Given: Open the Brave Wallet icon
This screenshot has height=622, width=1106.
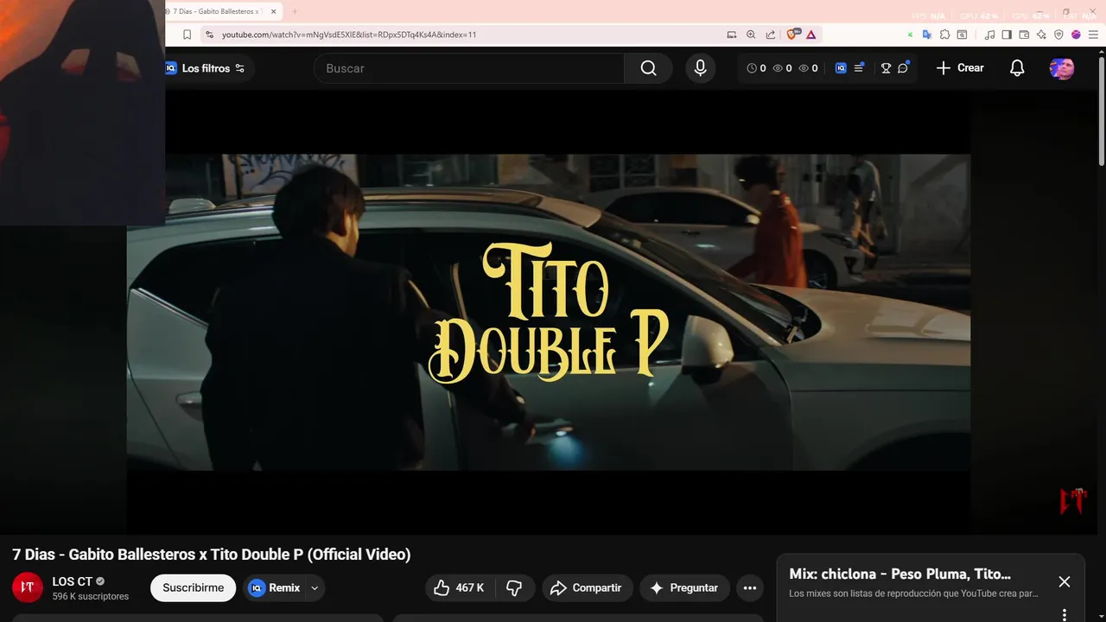Looking at the screenshot, I should [x=1024, y=35].
